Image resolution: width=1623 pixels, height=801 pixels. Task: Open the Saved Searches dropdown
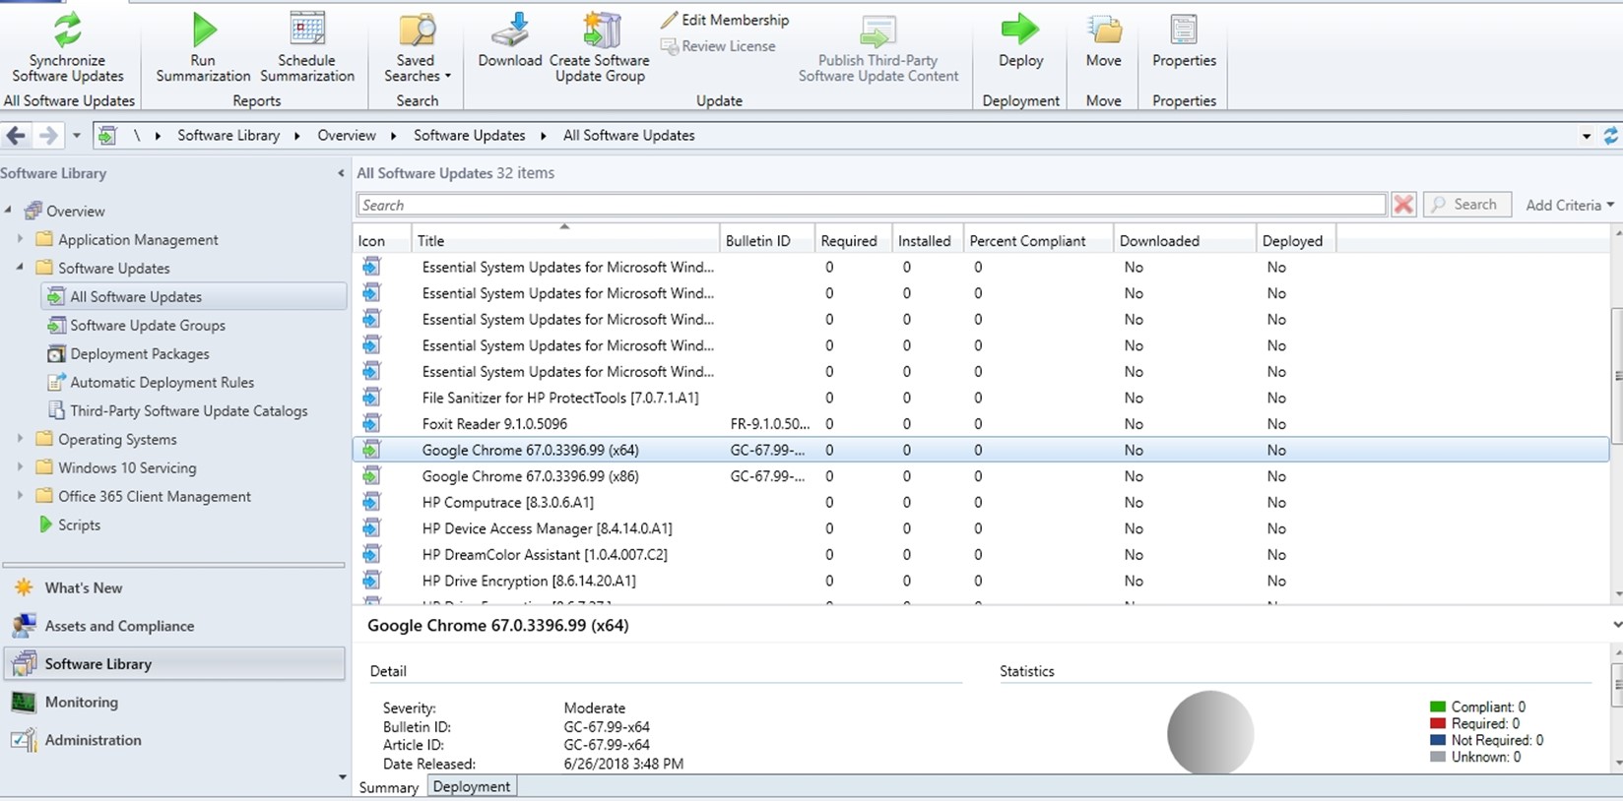pyautogui.click(x=417, y=47)
